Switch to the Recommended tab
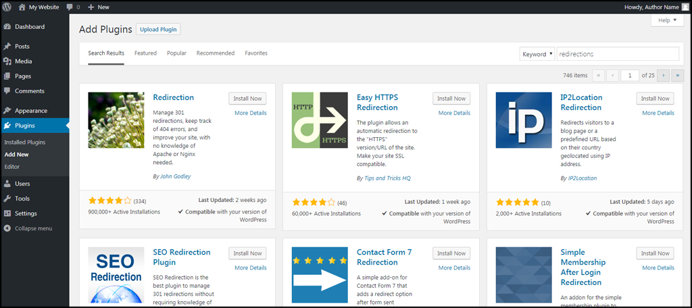The image size is (692, 308). [216, 53]
